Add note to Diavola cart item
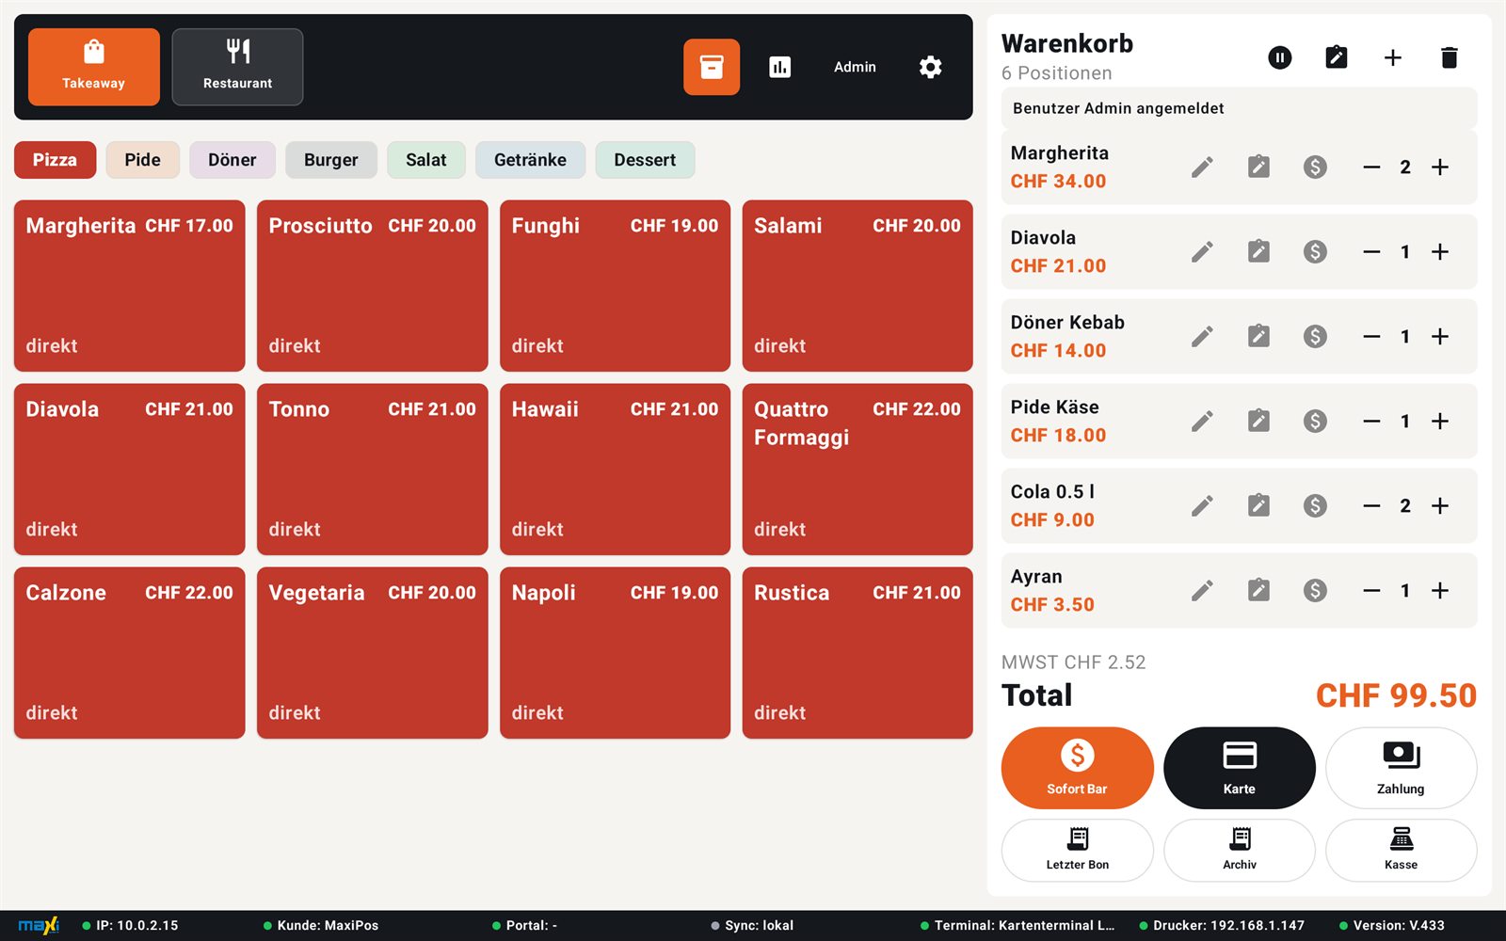 (1258, 252)
